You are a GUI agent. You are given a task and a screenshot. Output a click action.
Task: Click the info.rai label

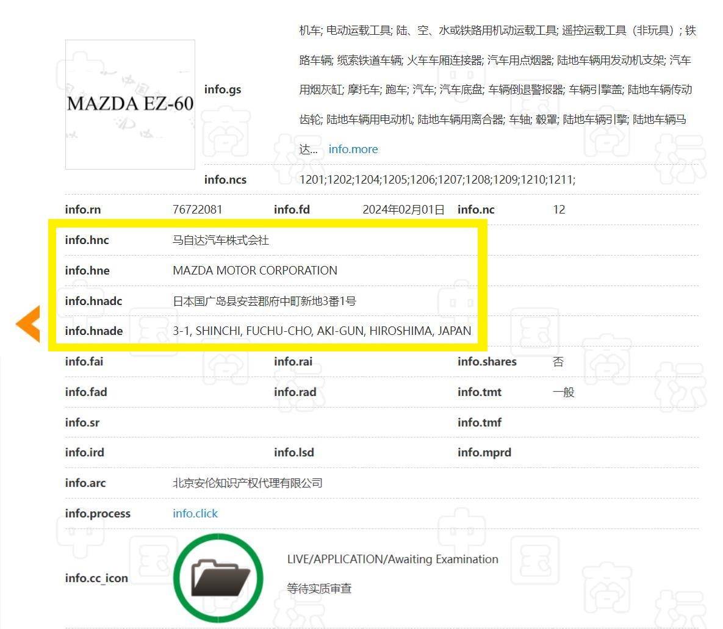293,362
